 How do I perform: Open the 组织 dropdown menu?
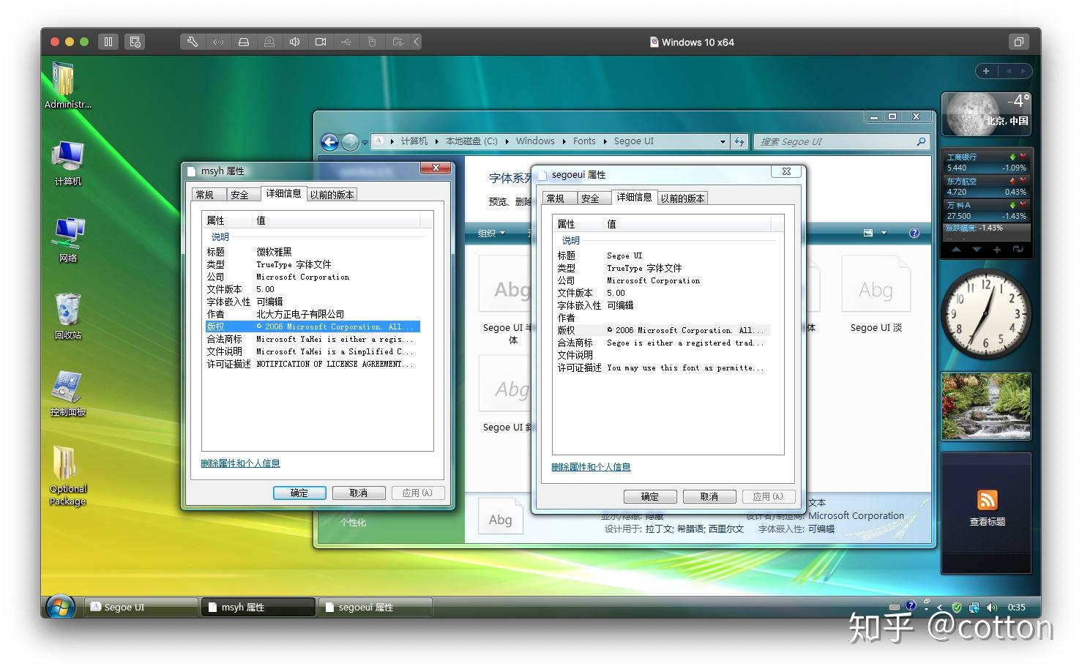click(x=491, y=234)
